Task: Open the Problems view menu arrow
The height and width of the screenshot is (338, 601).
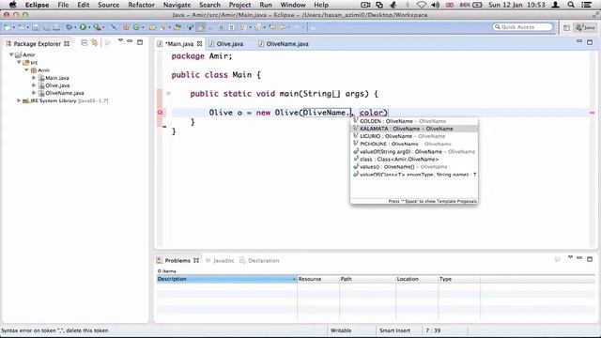Action: tap(570, 257)
